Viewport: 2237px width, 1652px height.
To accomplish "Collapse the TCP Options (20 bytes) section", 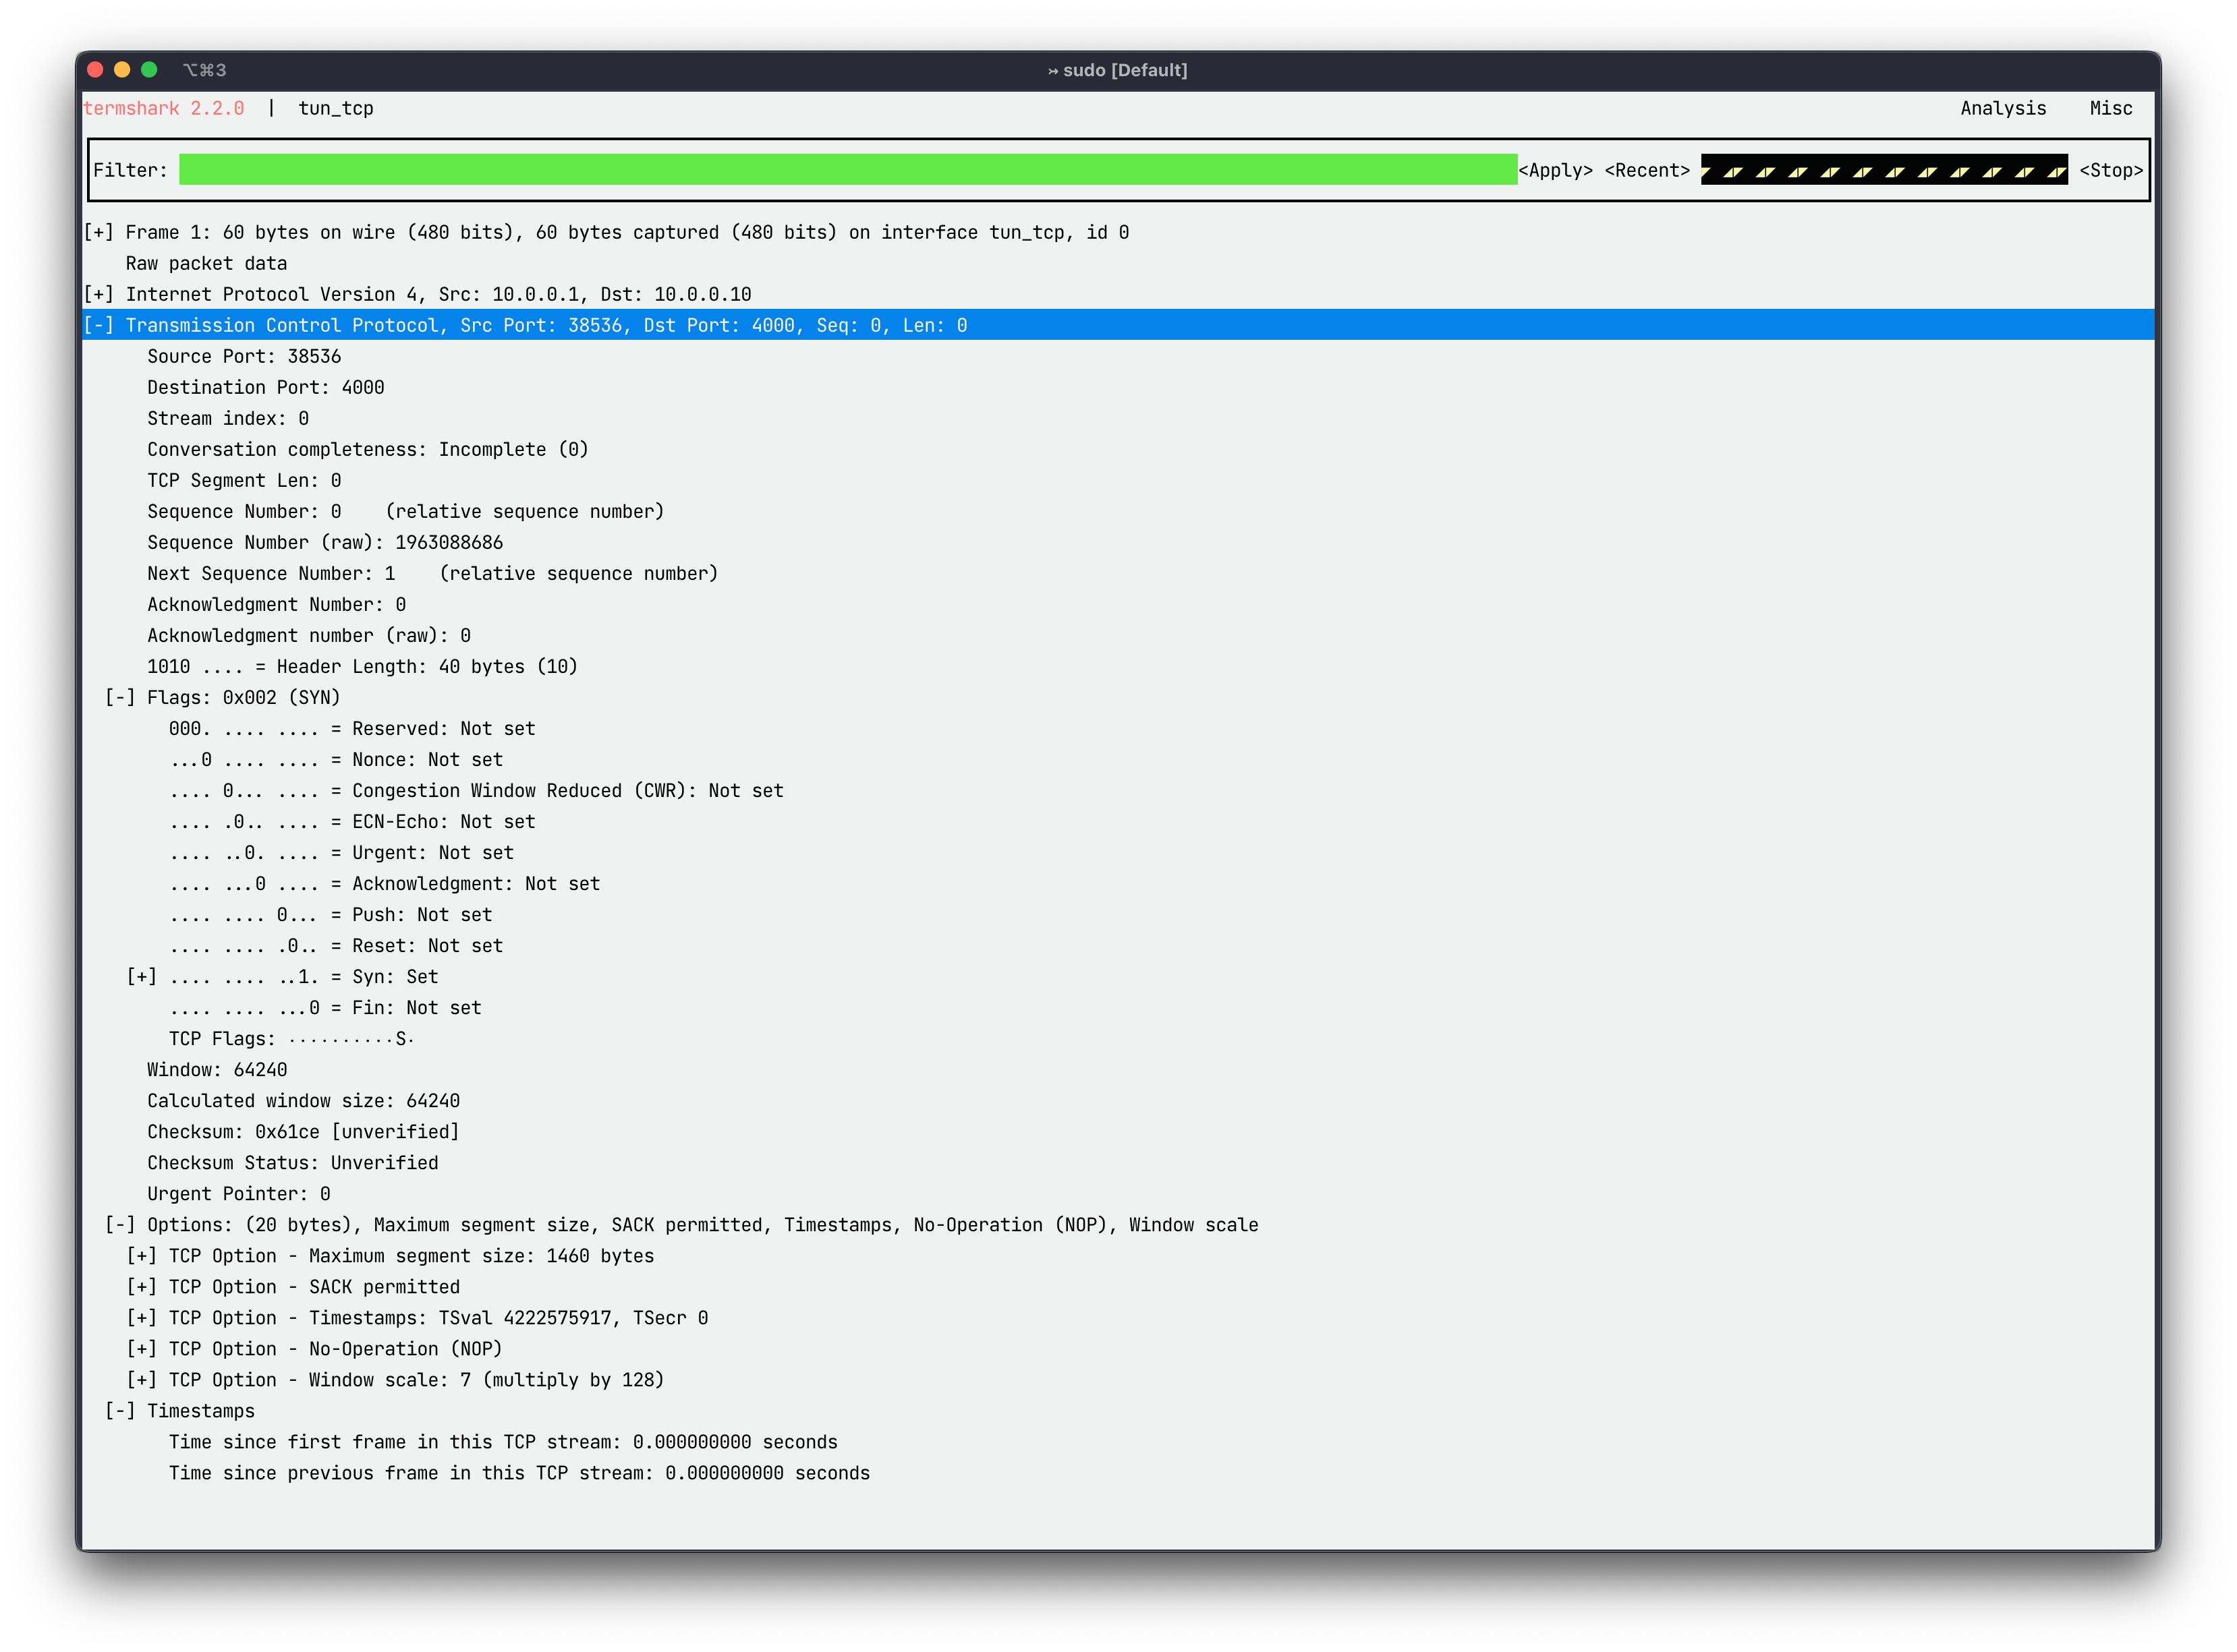I will pos(120,1224).
